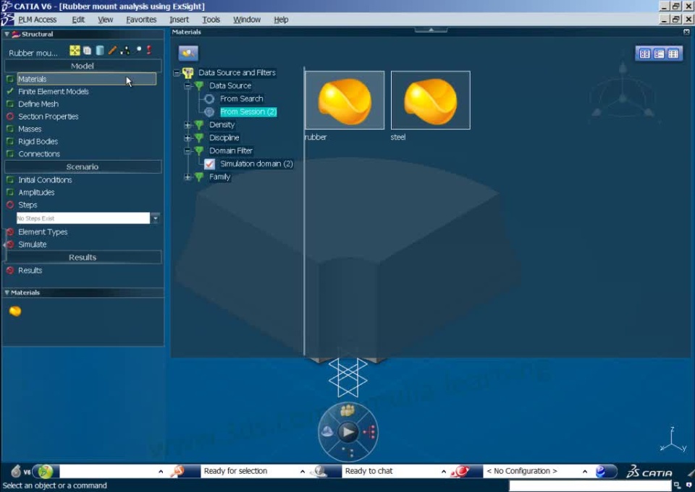This screenshot has height=492, width=695.
Task: Click the green globe icon in status bar
Action: click(x=44, y=471)
